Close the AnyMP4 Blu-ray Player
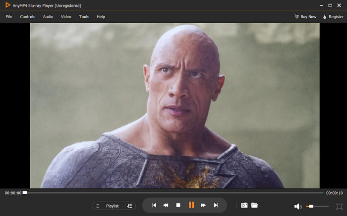347x216 pixels. (x=339, y=5)
